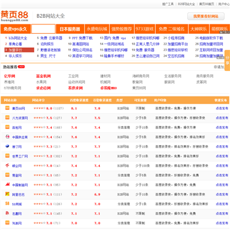
Task: Open the 生活服务网 hot site link
Action: click(x=172, y=76)
